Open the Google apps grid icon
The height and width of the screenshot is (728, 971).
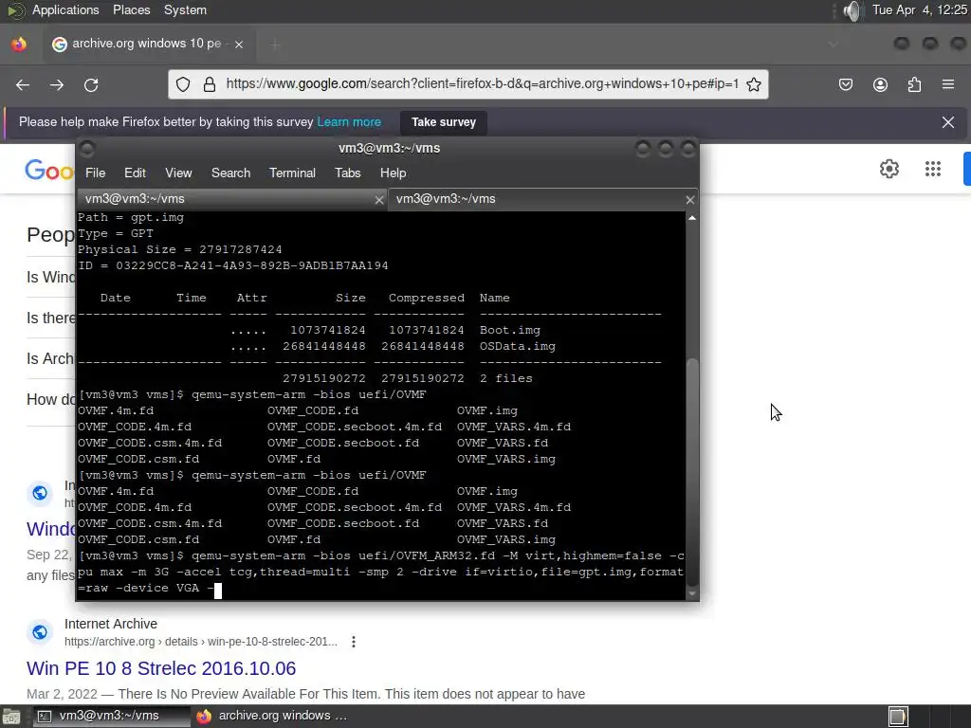coord(933,169)
